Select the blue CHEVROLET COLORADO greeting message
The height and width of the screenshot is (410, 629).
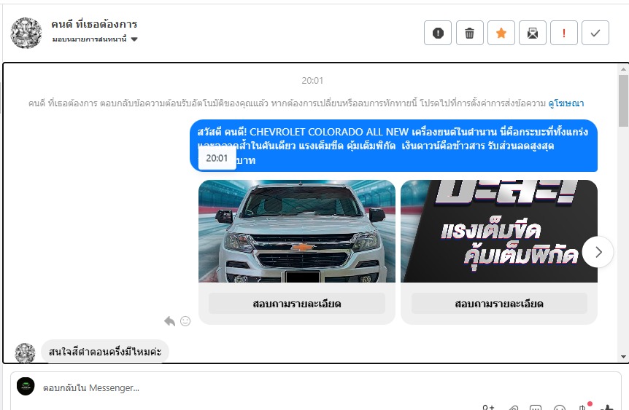coord(393,146)
